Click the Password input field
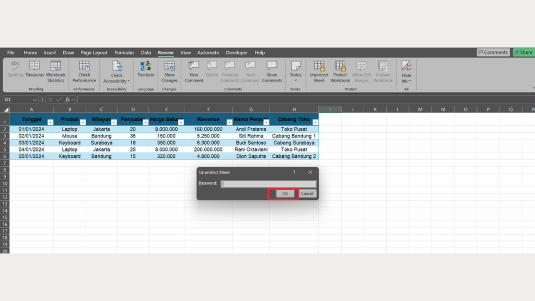The height and width of the screenshot is (301, 535). tap(269, 183)
